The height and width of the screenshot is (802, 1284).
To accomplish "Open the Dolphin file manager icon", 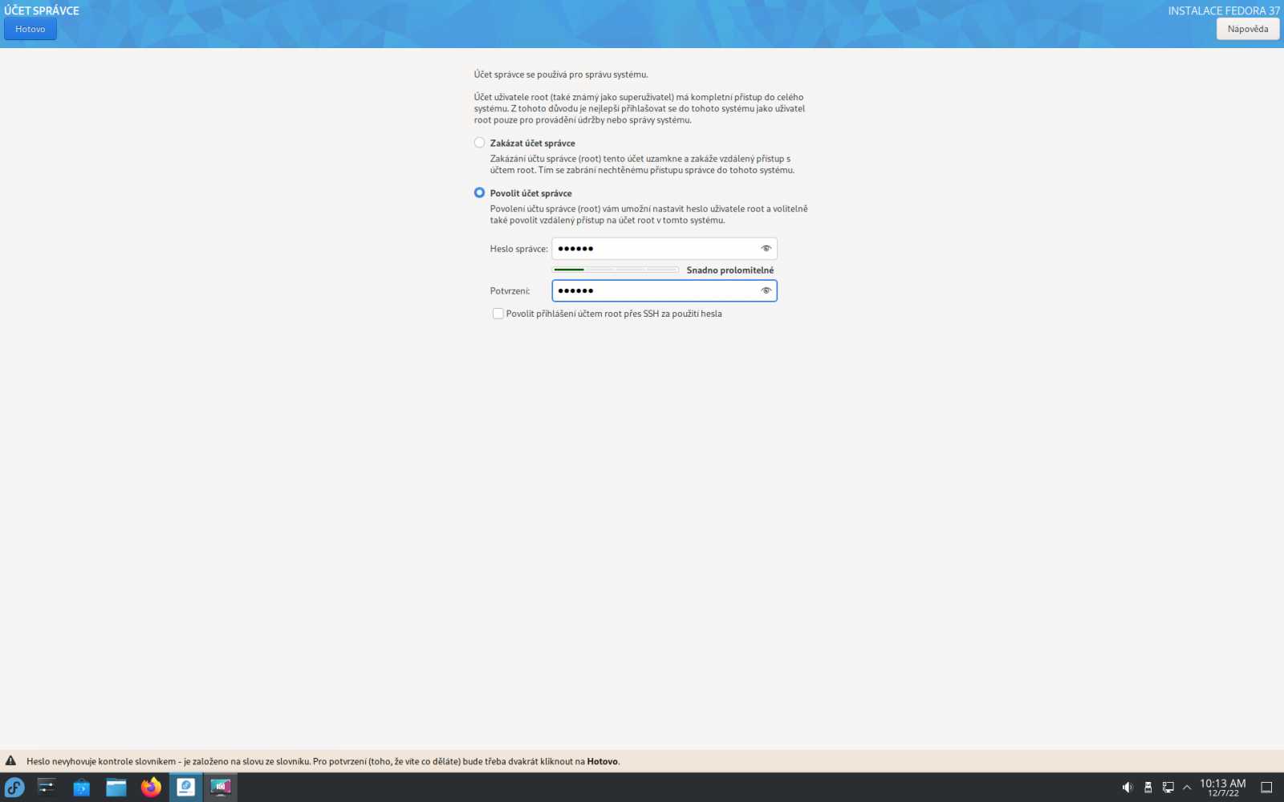I will (116, 788).
